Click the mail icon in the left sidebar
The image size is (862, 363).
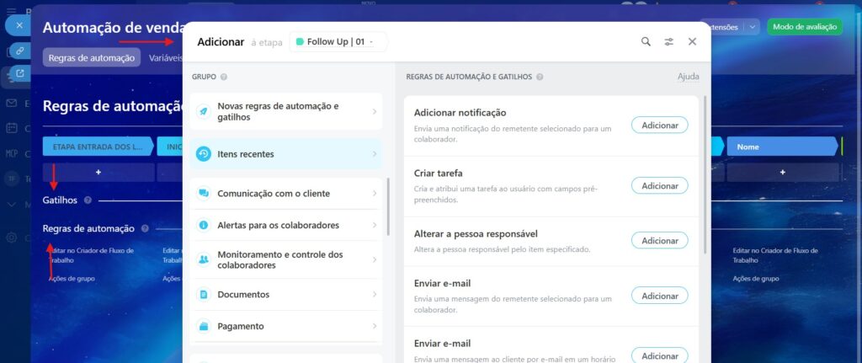coord(12,103)
